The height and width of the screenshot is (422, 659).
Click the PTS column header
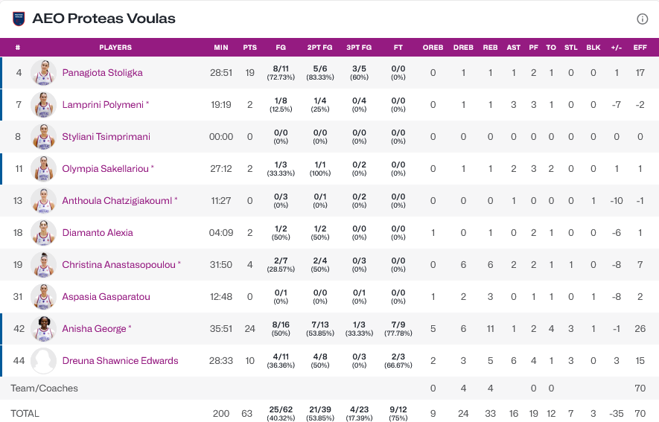250,48
